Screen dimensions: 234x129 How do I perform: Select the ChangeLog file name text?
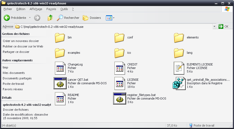75,65
